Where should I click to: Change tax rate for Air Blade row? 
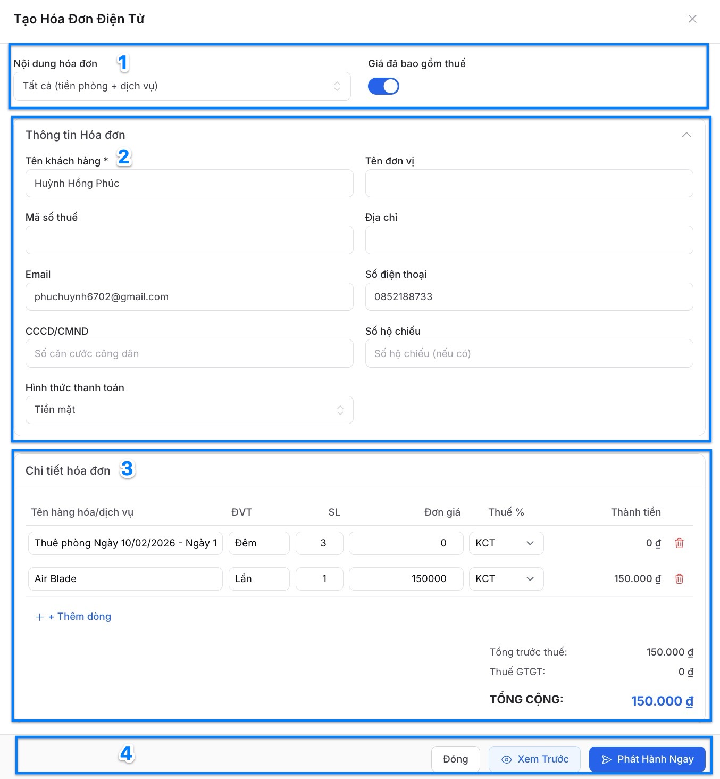click(x=506, y=579)
